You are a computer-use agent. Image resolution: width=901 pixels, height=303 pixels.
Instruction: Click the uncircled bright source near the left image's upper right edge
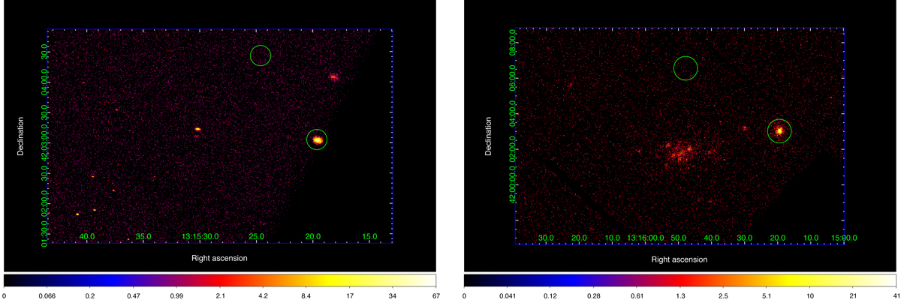click(333, 76)
